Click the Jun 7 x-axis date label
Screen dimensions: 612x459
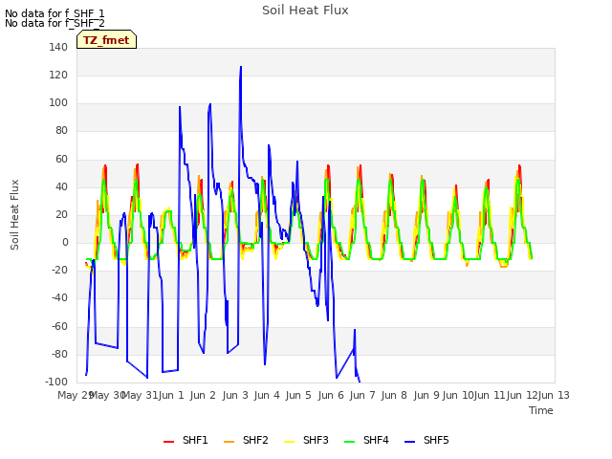362,395
